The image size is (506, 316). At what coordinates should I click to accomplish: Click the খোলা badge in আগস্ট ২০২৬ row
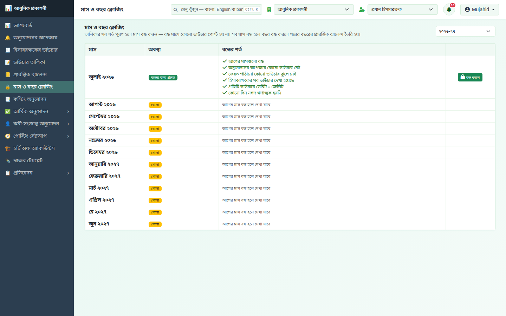tap(155, 105)
